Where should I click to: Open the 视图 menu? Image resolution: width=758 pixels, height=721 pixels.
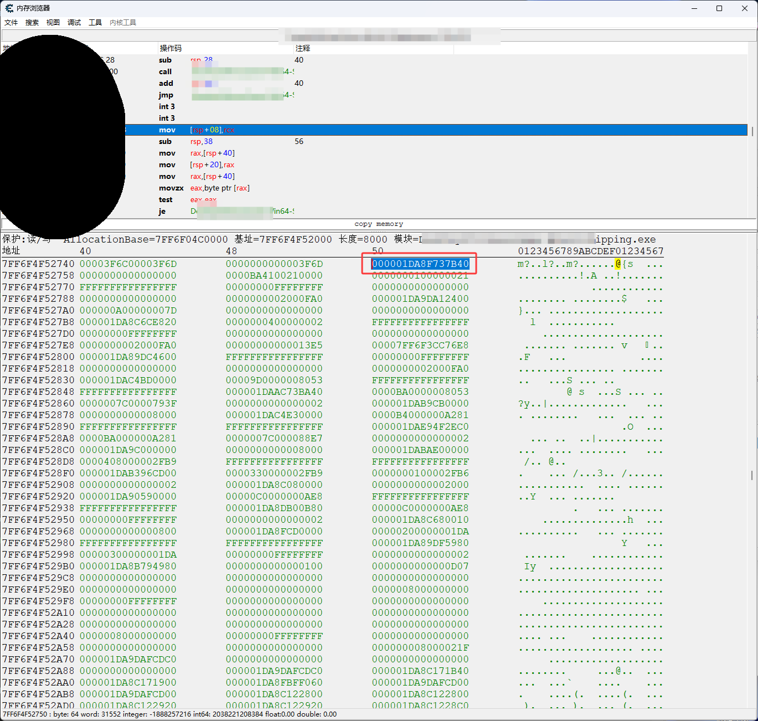(x=53, y=23)
